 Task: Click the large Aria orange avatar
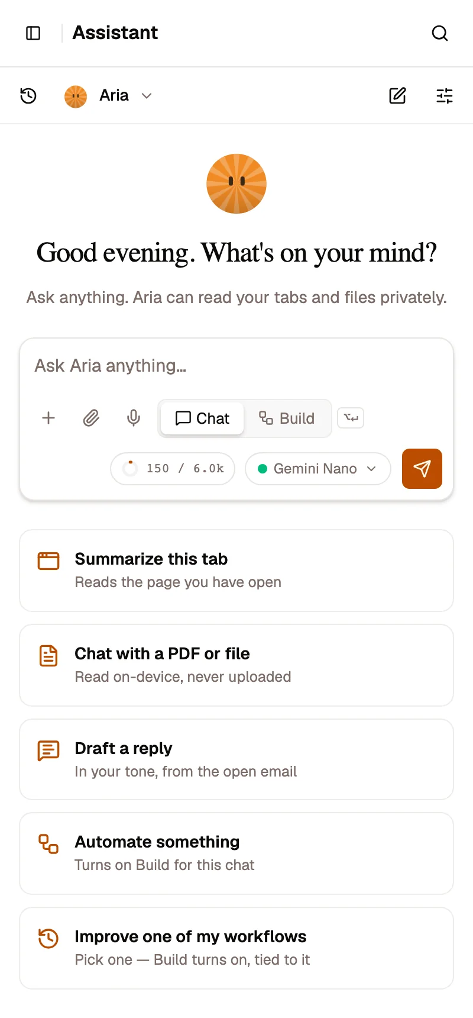coord(237,183)
